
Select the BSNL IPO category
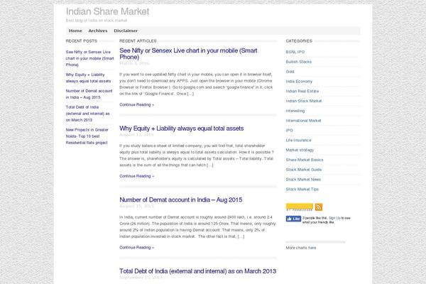(295, 52)
